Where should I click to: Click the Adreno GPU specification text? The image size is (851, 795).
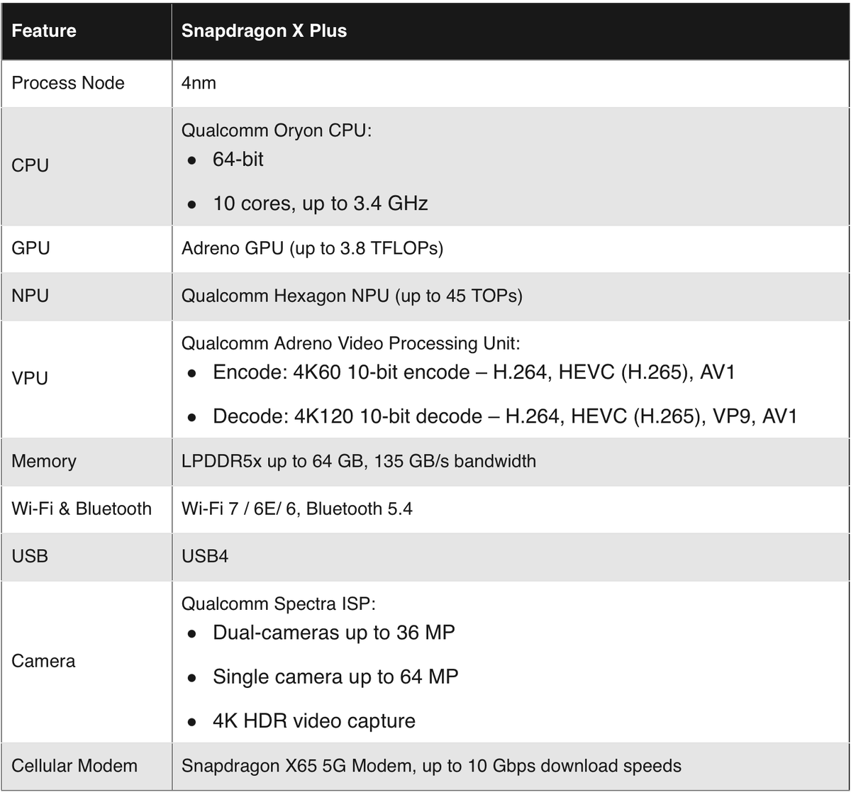point(312,248)
